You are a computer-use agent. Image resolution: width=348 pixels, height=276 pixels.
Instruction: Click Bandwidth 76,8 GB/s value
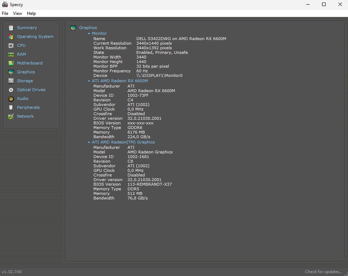click(137, 198)
